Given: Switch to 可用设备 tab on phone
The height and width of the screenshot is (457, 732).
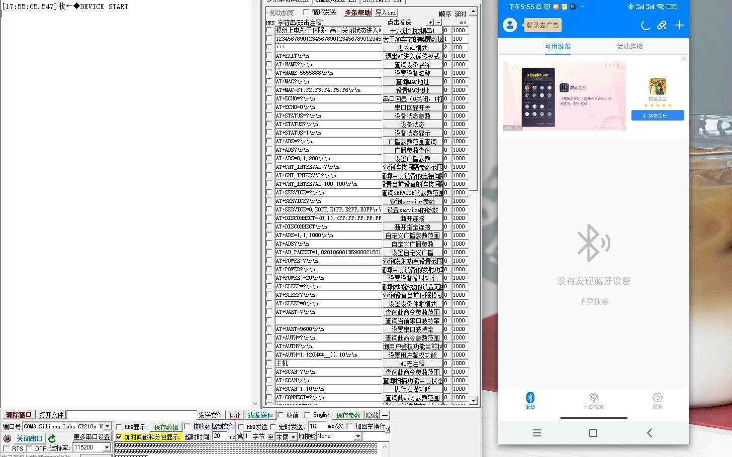Looking at the screenshot, I should click(558, 46).
